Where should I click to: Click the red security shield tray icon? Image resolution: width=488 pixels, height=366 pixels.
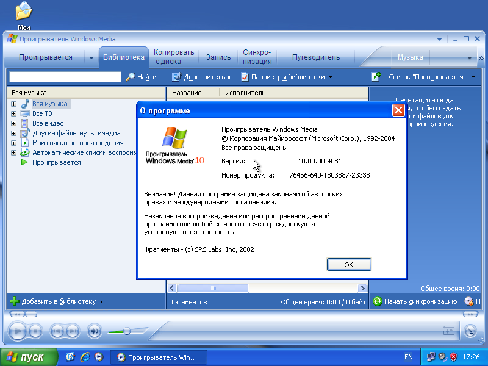coord(453,357)
